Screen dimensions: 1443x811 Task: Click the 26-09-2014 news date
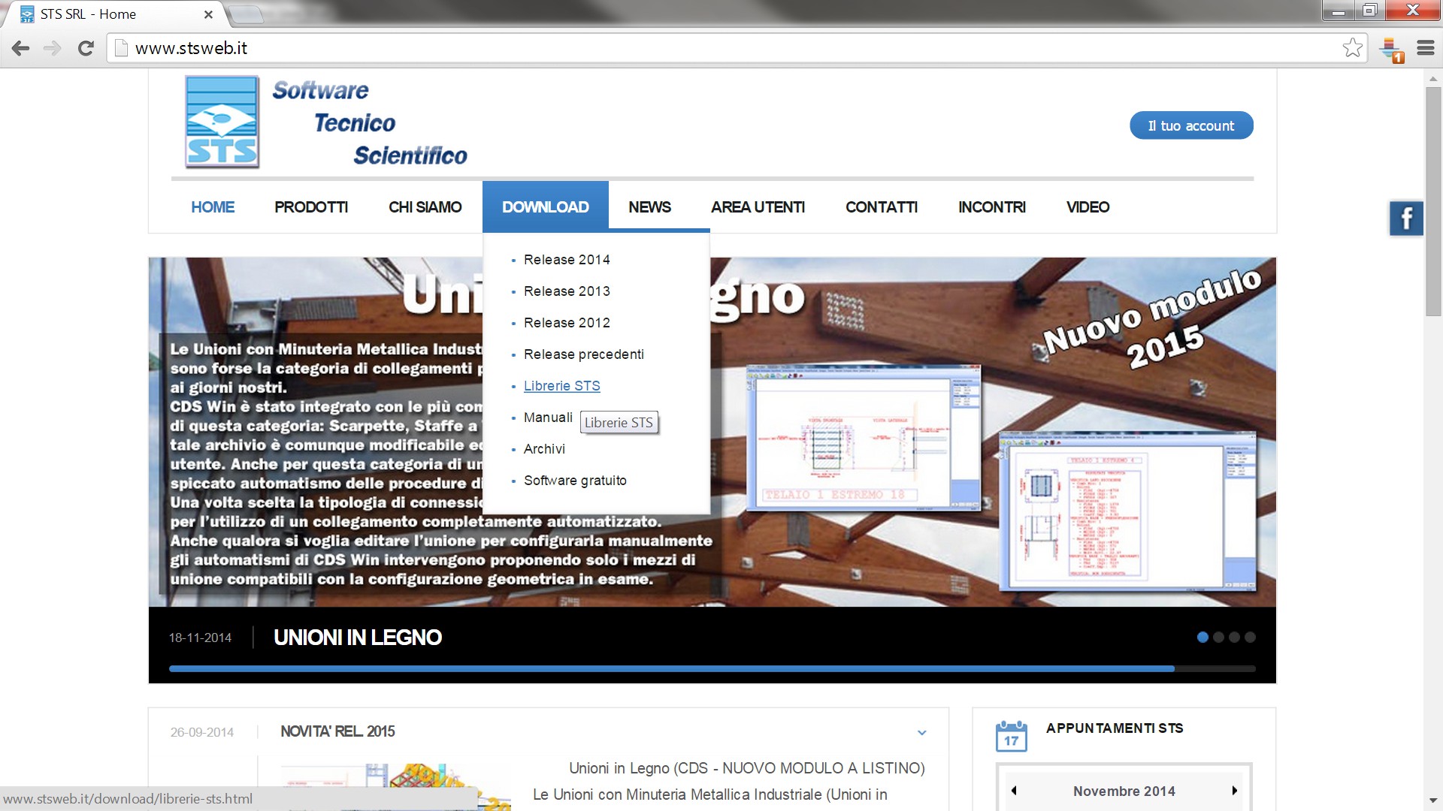(x=201, y=732)
